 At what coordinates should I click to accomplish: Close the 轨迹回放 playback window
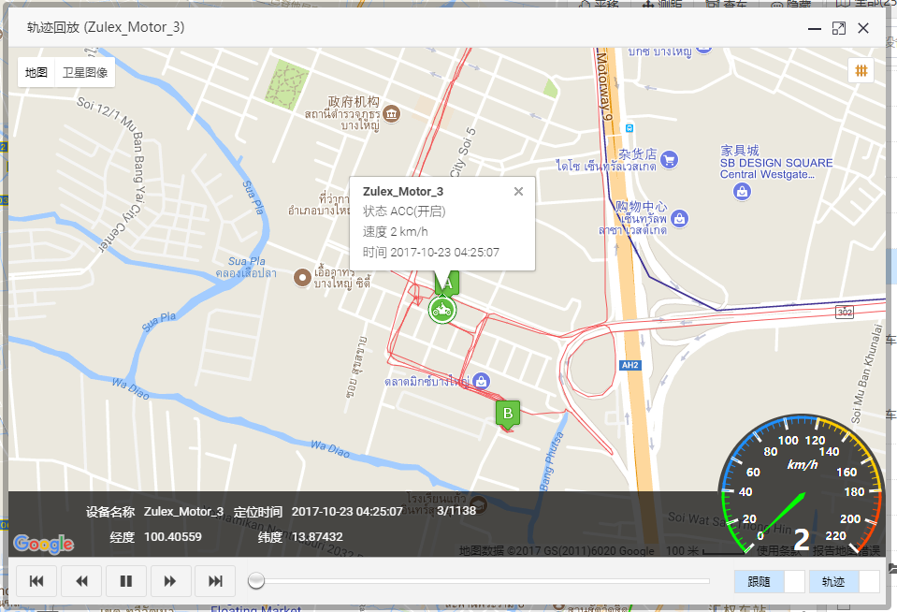(863, 28)
